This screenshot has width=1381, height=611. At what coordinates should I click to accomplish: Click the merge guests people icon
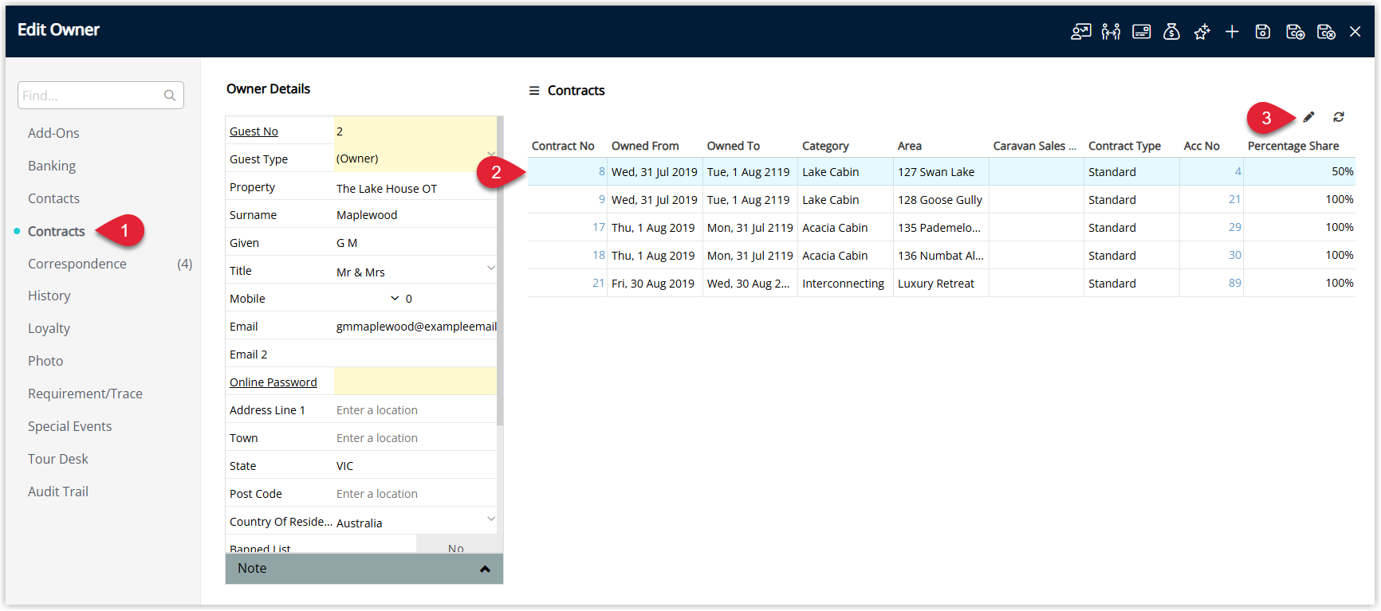coord(1111,32)
